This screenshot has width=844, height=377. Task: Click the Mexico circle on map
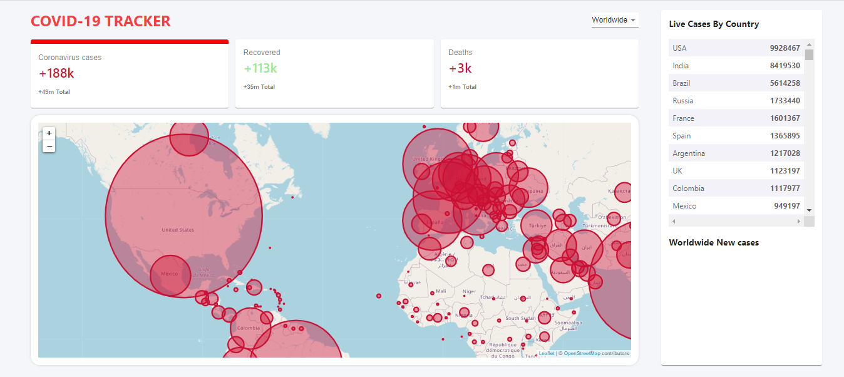[169, 274]
